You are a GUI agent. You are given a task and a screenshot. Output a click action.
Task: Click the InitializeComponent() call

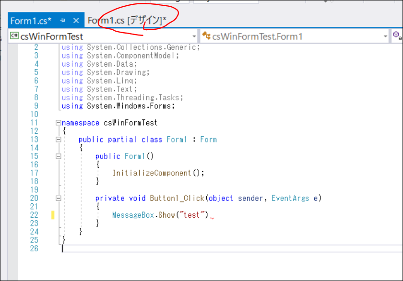pyautogui.click(x=158, y=173)
